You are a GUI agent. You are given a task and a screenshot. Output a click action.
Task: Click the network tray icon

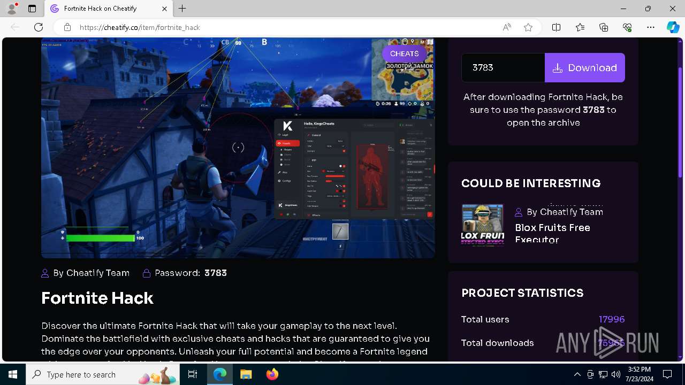coord(603,374)
